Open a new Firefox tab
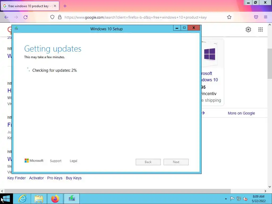 pos(65,6)
